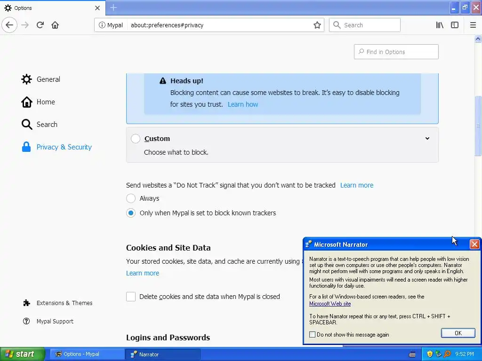This screenshot has width=482, height=361.
Task: Open a new tab with plus icon
Action: click(x=113, y=8)
